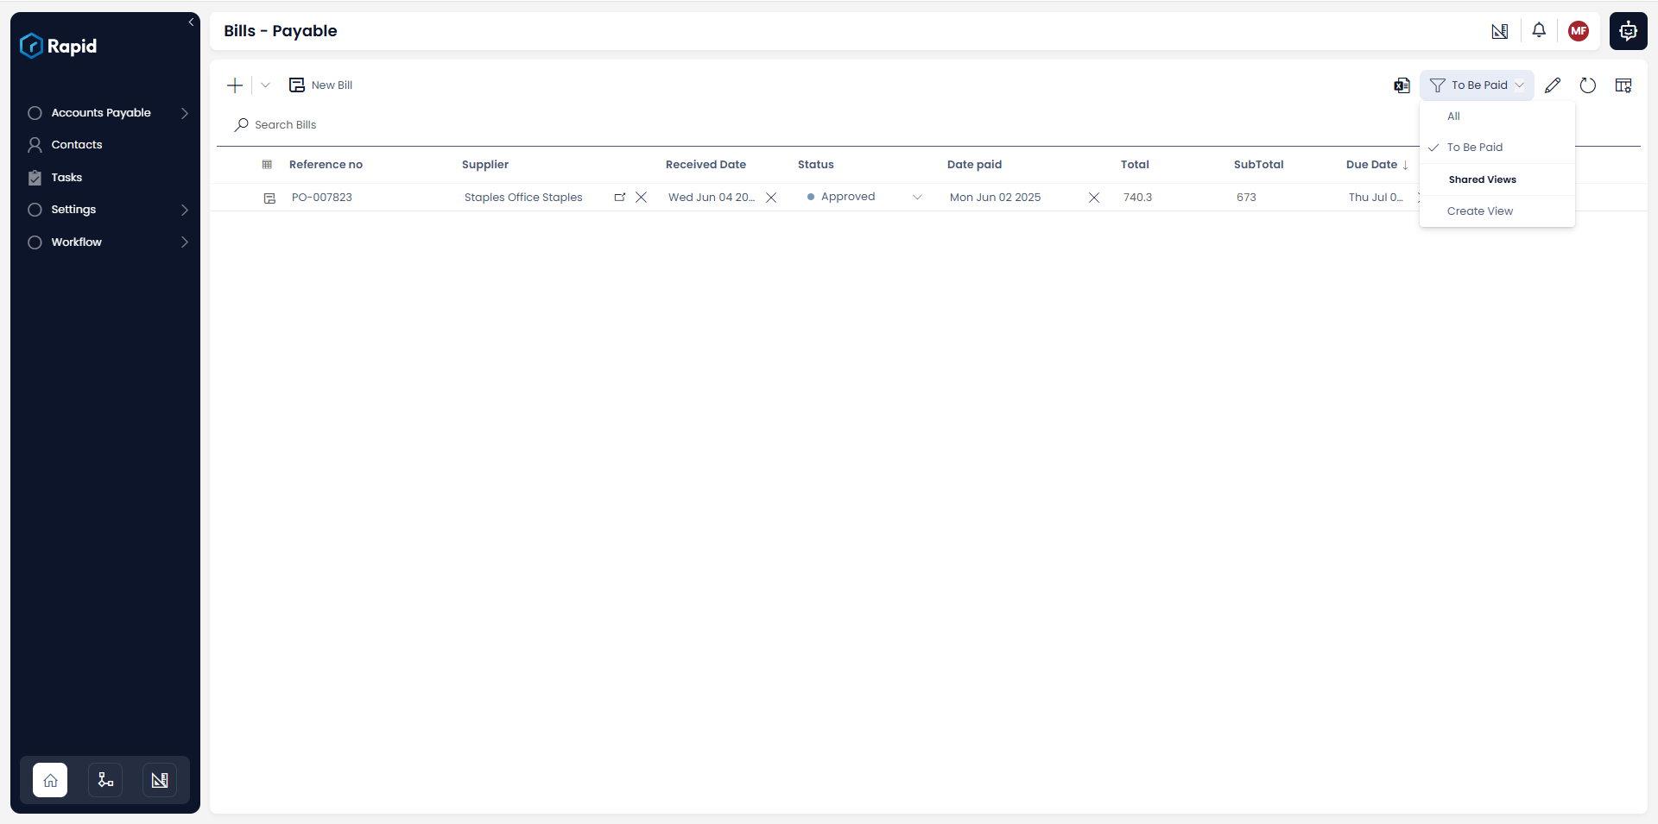Viewport: 1658px width, 824px height.
Task: Click Create View option
Action: coord(1497,211)
